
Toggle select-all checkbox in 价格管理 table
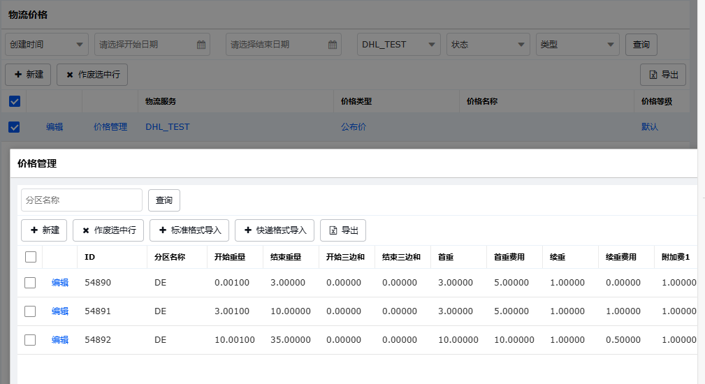coord(31,257)
